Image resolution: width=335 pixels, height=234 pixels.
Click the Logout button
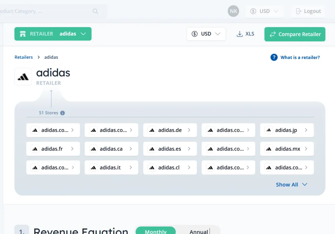pos(308,11)
